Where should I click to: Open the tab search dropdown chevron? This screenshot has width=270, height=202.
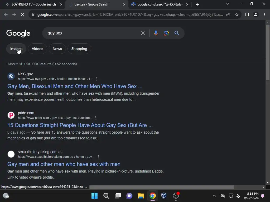click(228, 4)
